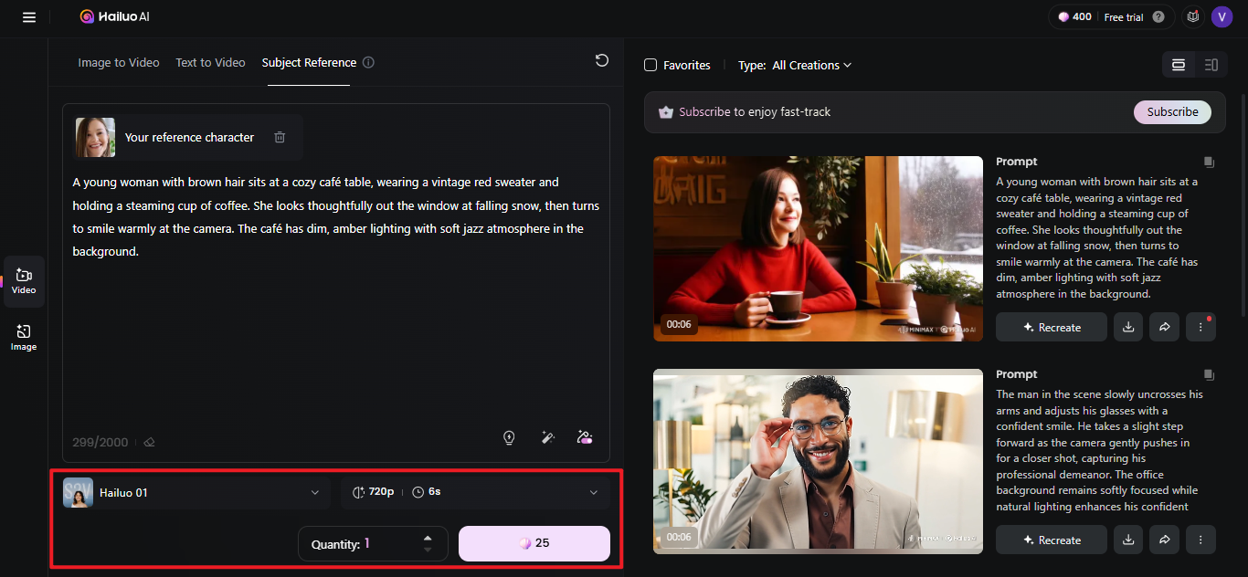
Task: Download the man with glasses video
Action: [1128, 540]
